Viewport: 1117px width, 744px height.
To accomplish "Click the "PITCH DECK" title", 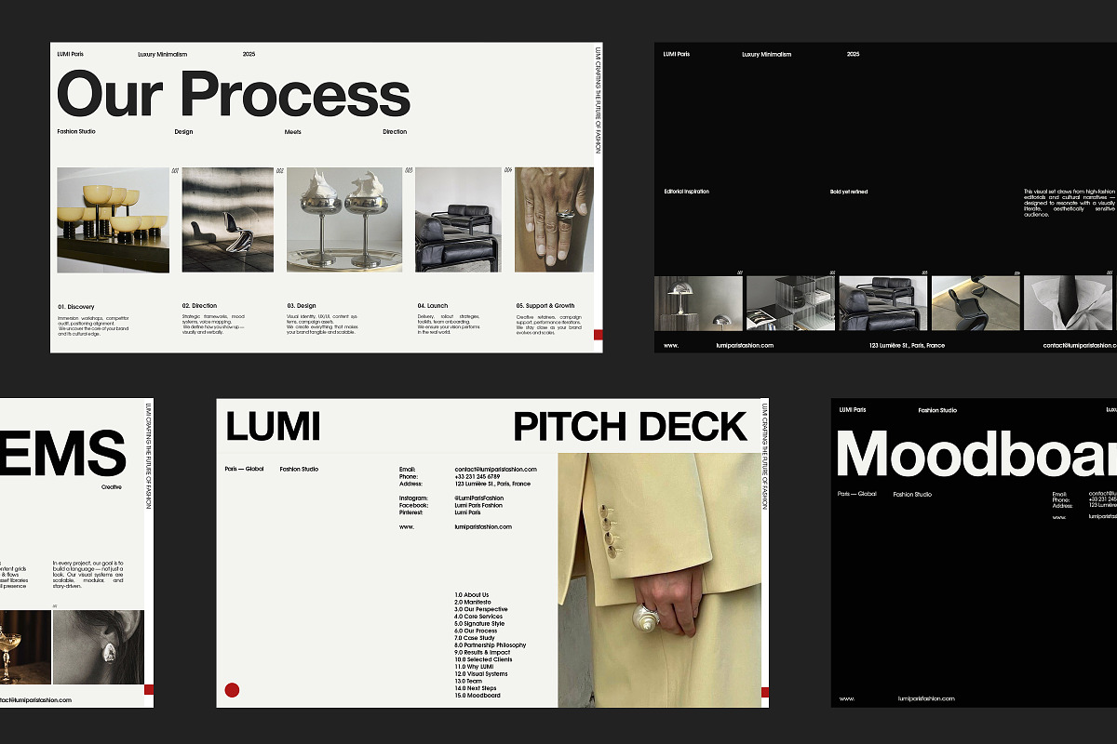I will pos(631,427).
